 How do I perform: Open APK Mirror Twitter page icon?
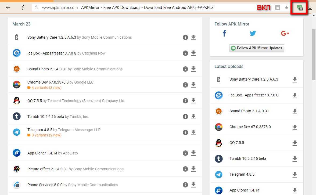tap(253, 33)
